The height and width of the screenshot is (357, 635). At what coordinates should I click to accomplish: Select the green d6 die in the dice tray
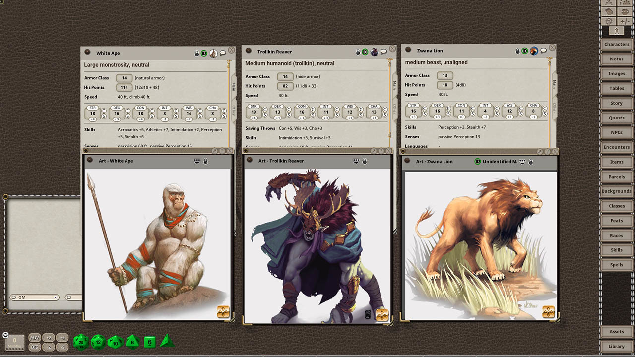[x=149, y=342]
